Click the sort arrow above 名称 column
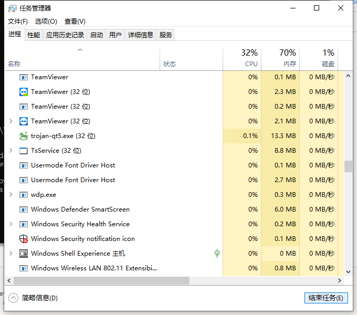Screen dimensions: 357x315 click(x=80, y=50)
